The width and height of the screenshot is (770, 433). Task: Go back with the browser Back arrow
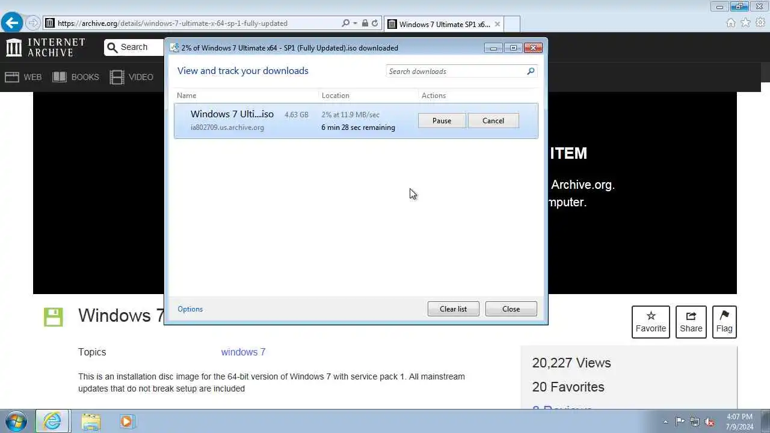[x=12, y=23]
